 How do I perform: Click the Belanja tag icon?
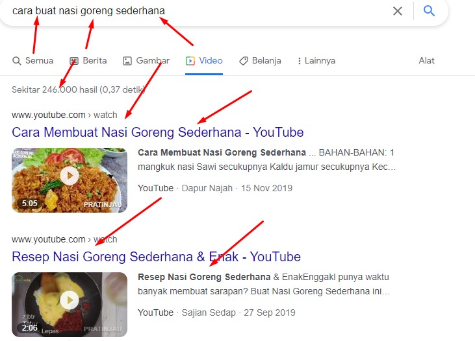coord(244,61)
